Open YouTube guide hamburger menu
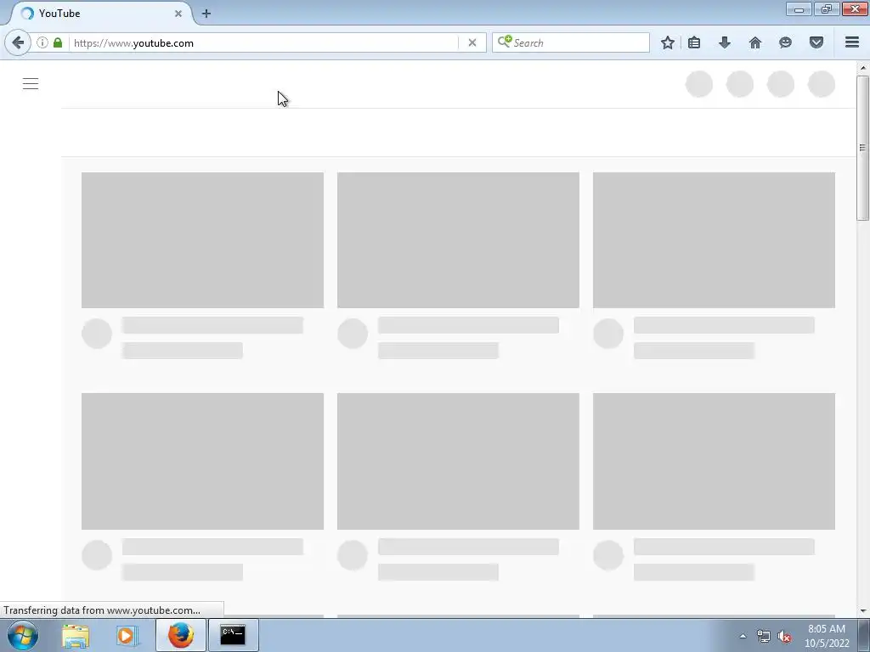This screenshot has height=652, width=870. click(31, 84)
